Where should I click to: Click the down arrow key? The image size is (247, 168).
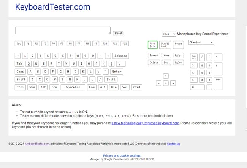point(166,83)
